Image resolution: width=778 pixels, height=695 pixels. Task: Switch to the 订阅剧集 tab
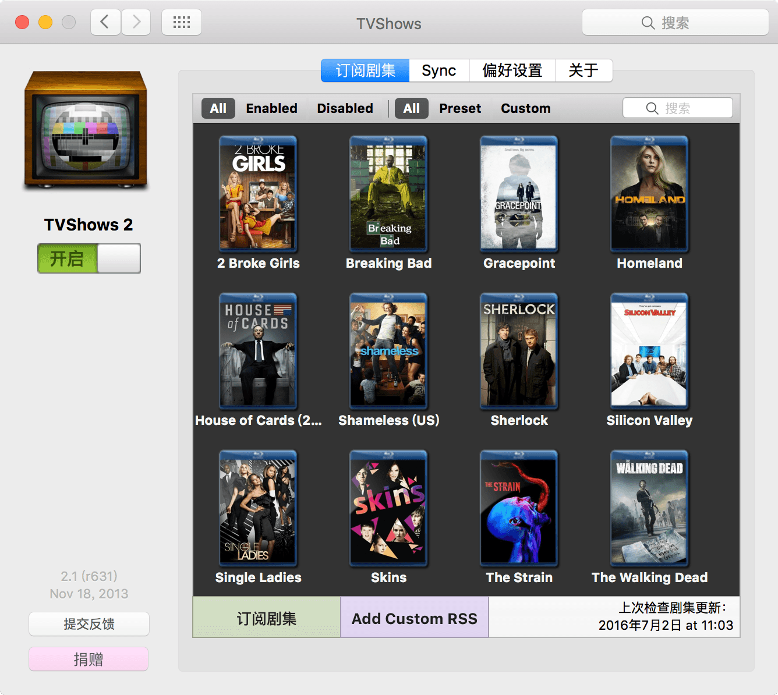(365, 70)
